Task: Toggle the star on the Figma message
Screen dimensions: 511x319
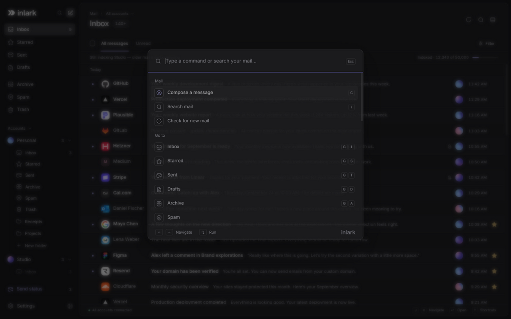Action: [494, 256]
